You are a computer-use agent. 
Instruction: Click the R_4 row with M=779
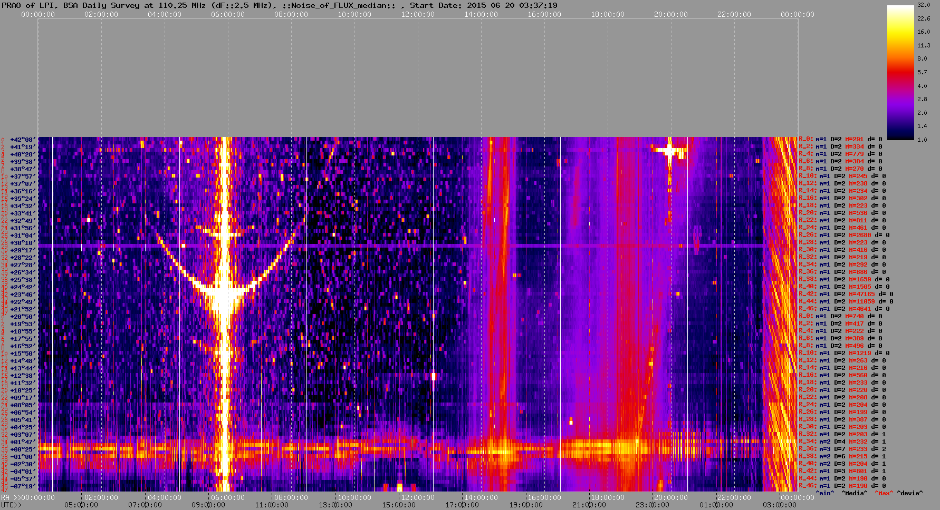(x=840, y=154)
